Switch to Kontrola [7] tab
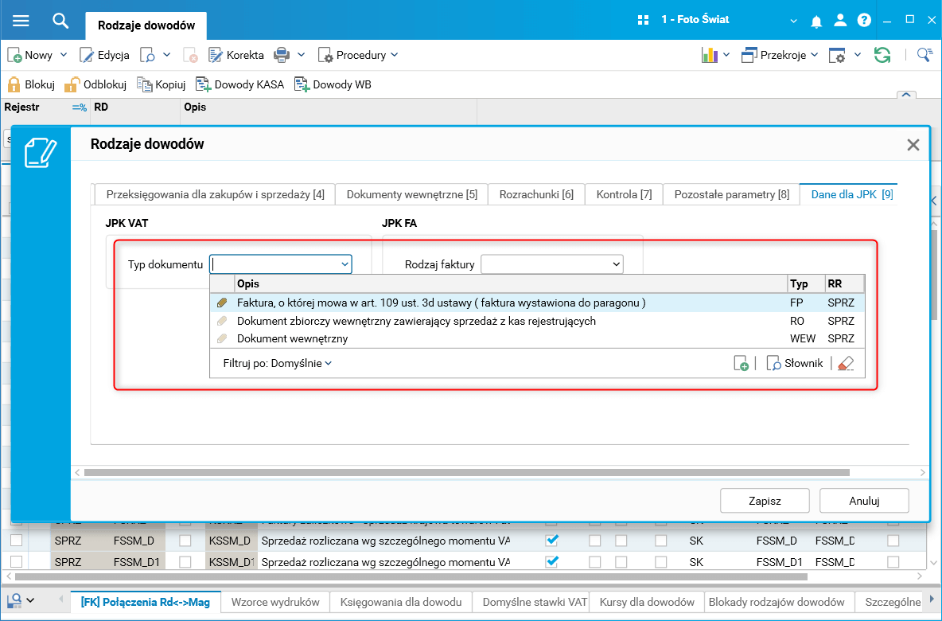The width and height of the screenshot is (942, 621). pos(624,195)
